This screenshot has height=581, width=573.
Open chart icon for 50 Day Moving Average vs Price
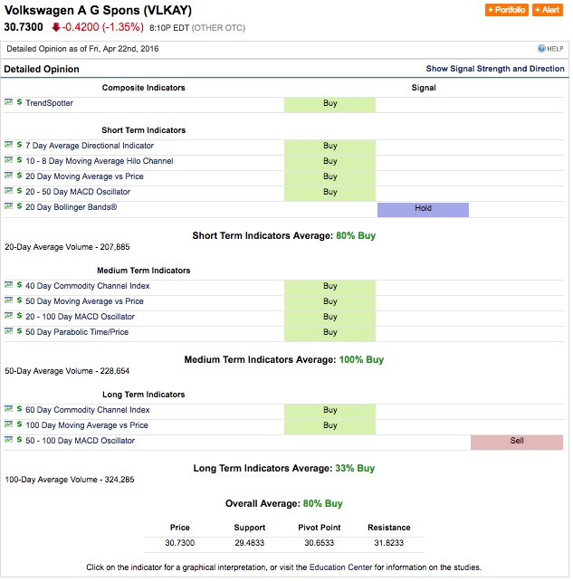(x=8, y=300)
